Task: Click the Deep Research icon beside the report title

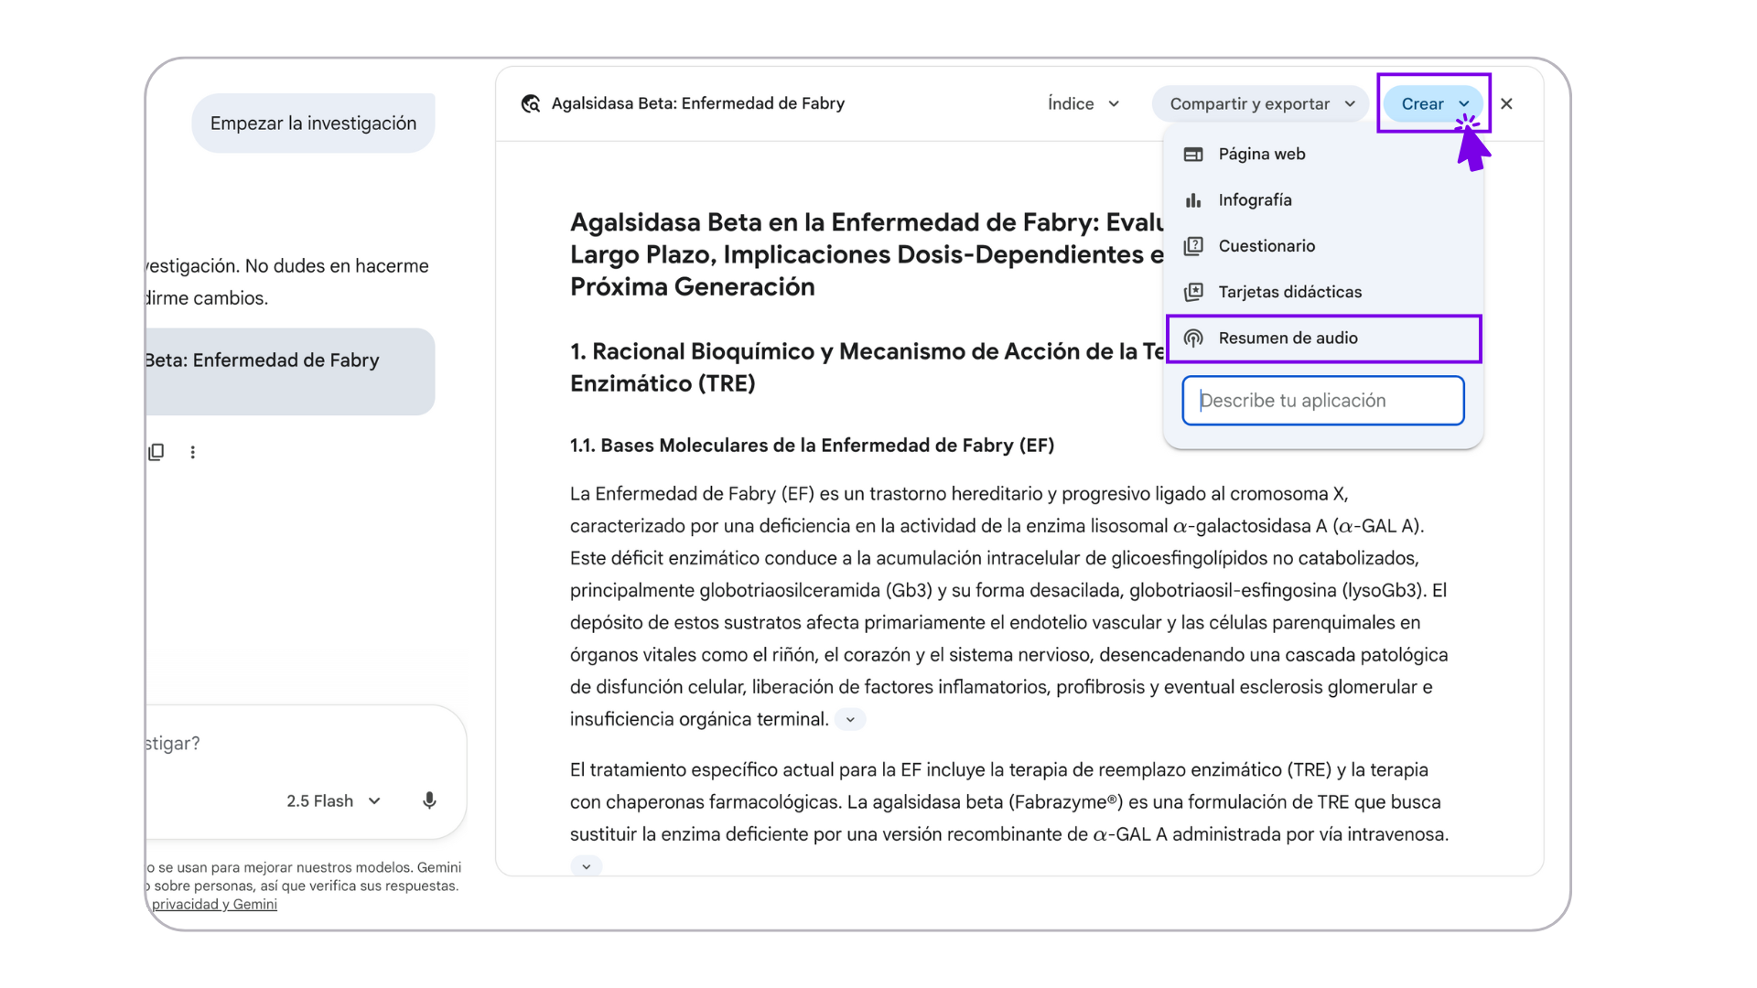Action: tap(531, 104)
